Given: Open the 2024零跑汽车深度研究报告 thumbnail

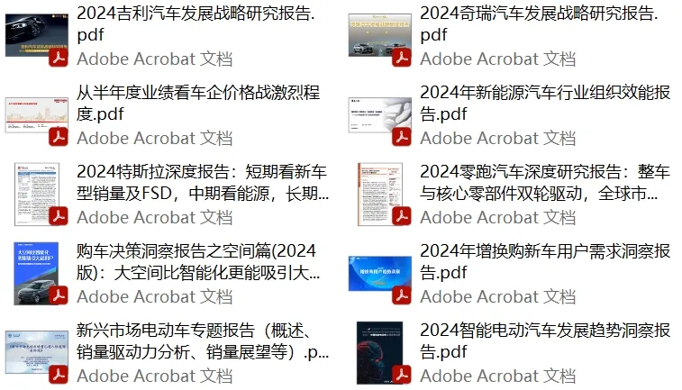Looking at the screenshot, I should [379, 195].
